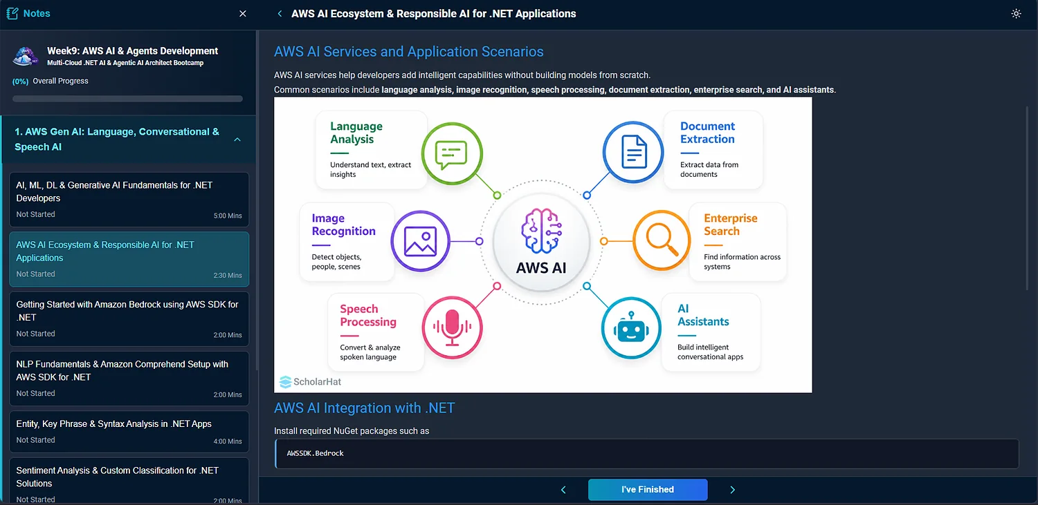Viewport: 1038px width, 505px height.
Task: Go to the next lesson arrow
Action: [x=733, y=490]
